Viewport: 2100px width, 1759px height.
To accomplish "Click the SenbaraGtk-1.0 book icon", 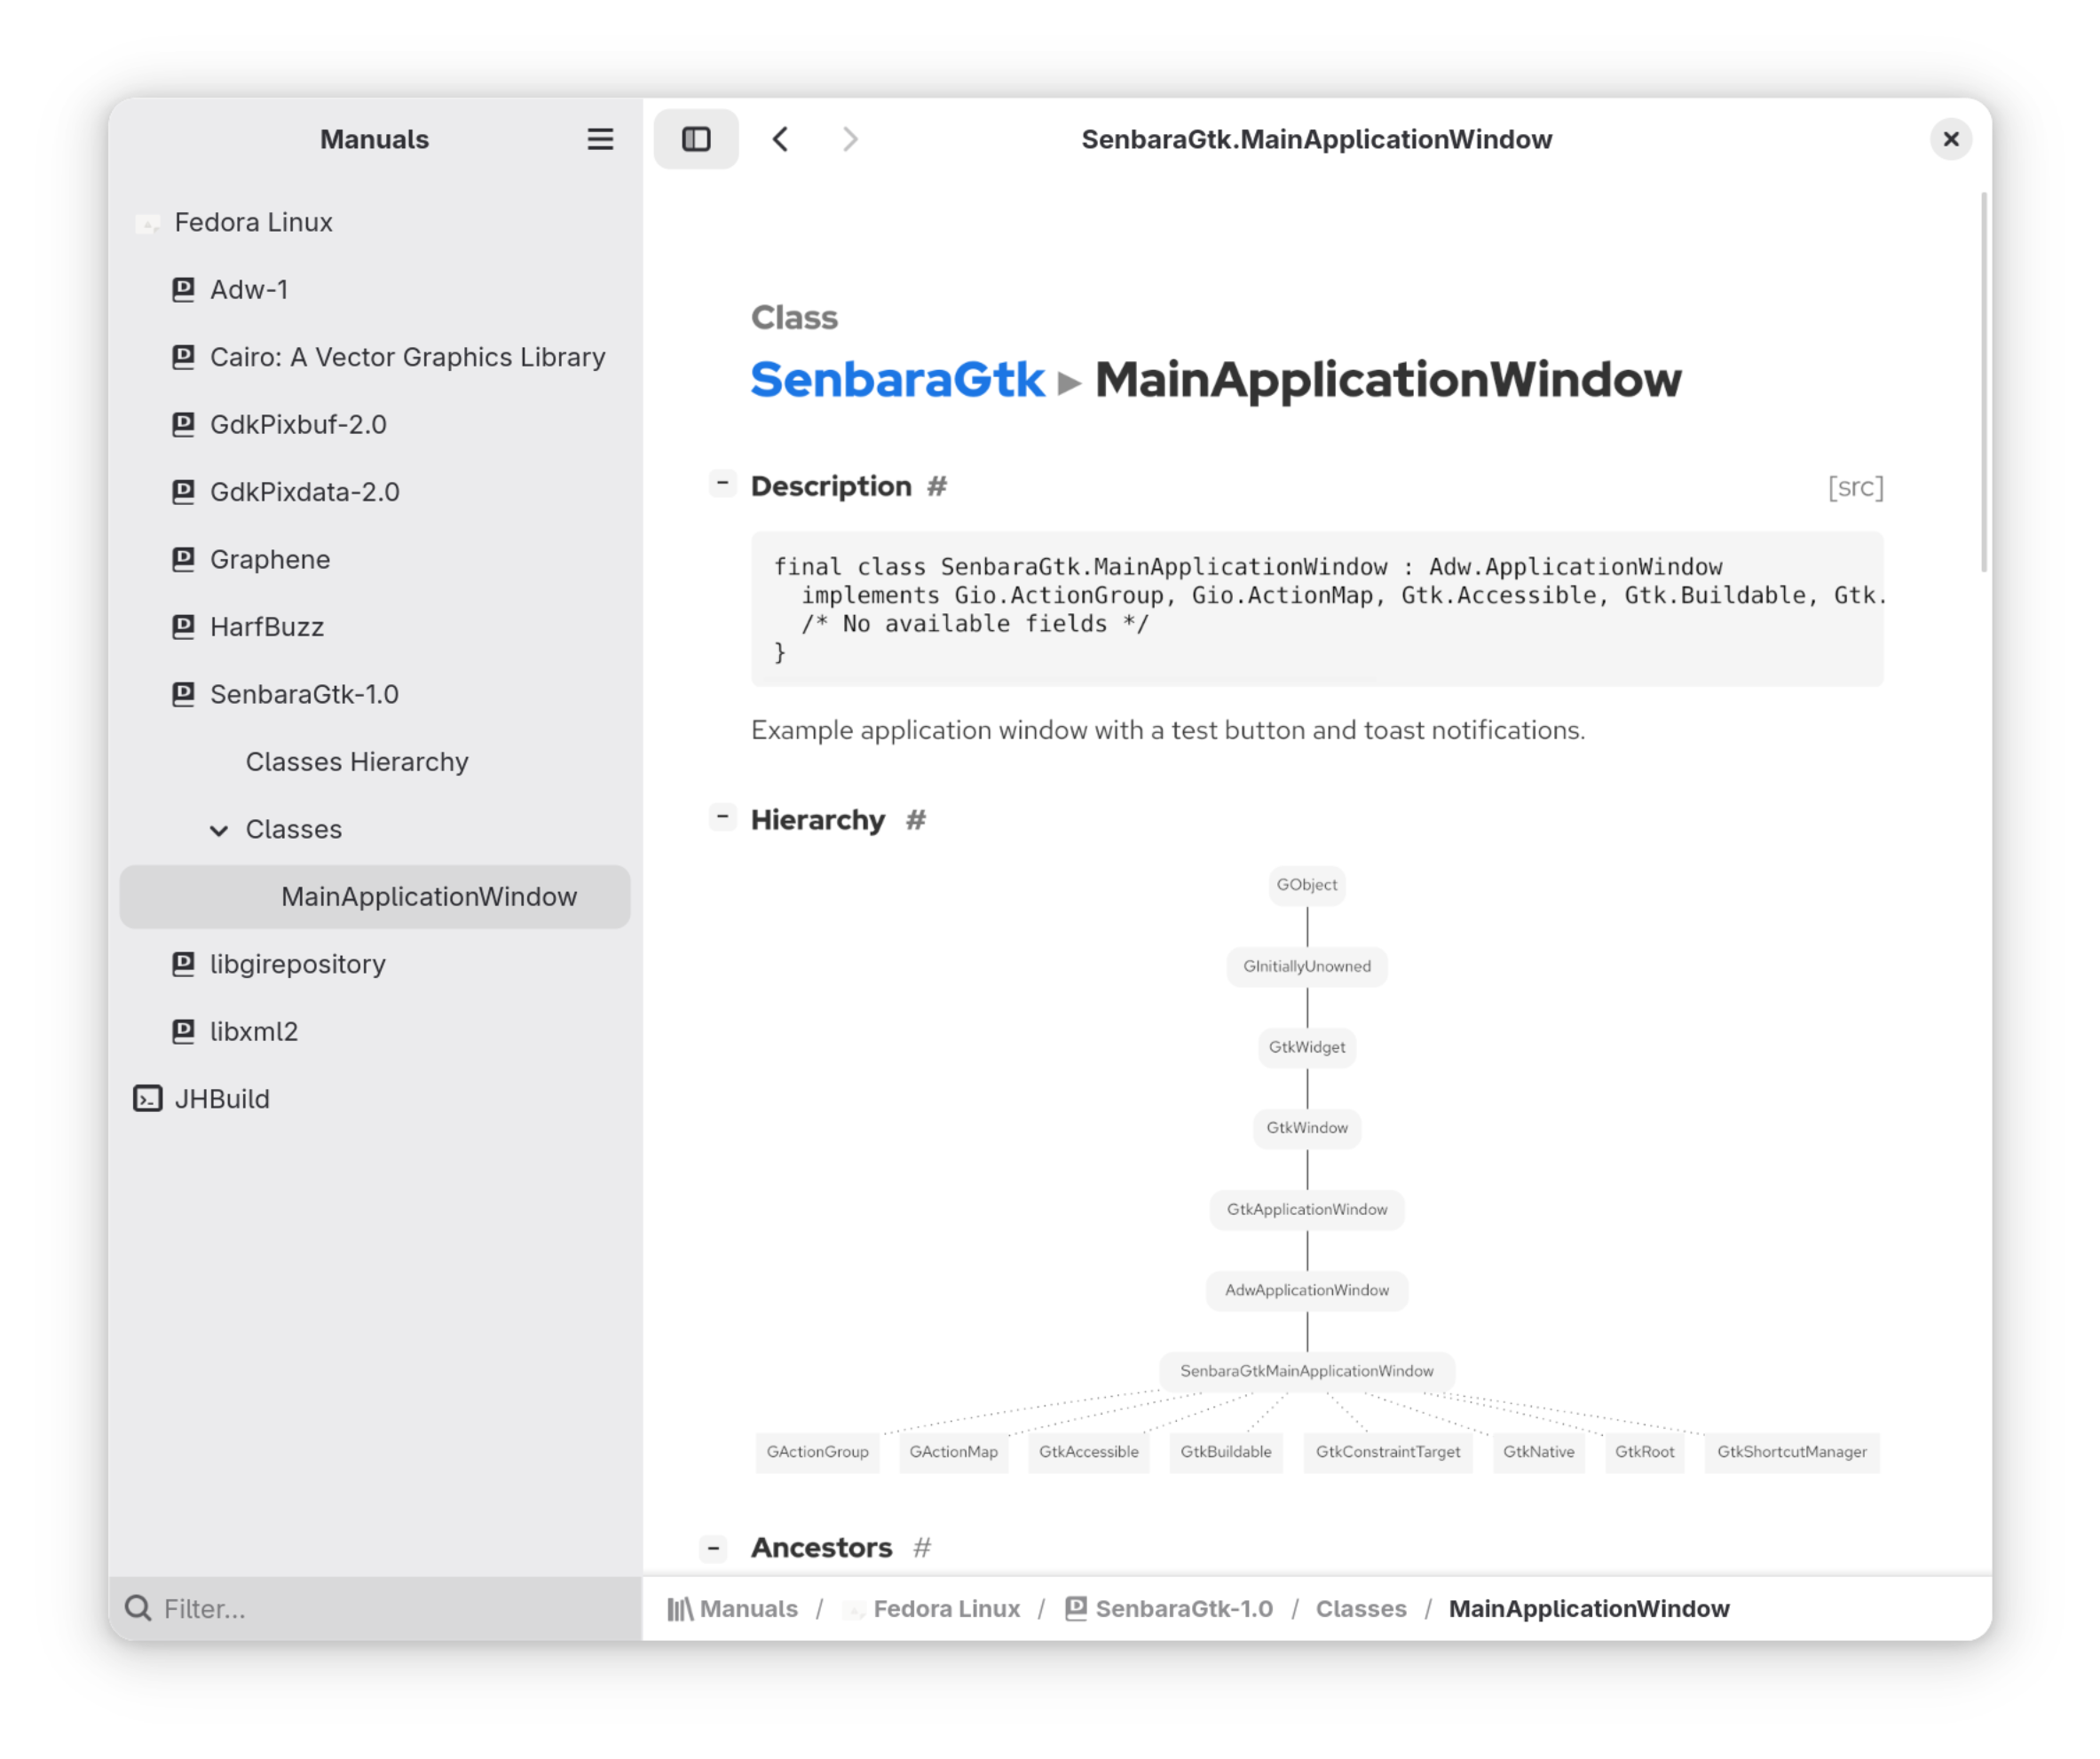I will (x=183, y=694).
